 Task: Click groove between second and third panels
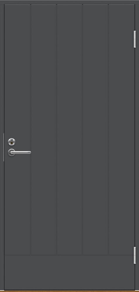pyautogui.click(x=57, y=129)
